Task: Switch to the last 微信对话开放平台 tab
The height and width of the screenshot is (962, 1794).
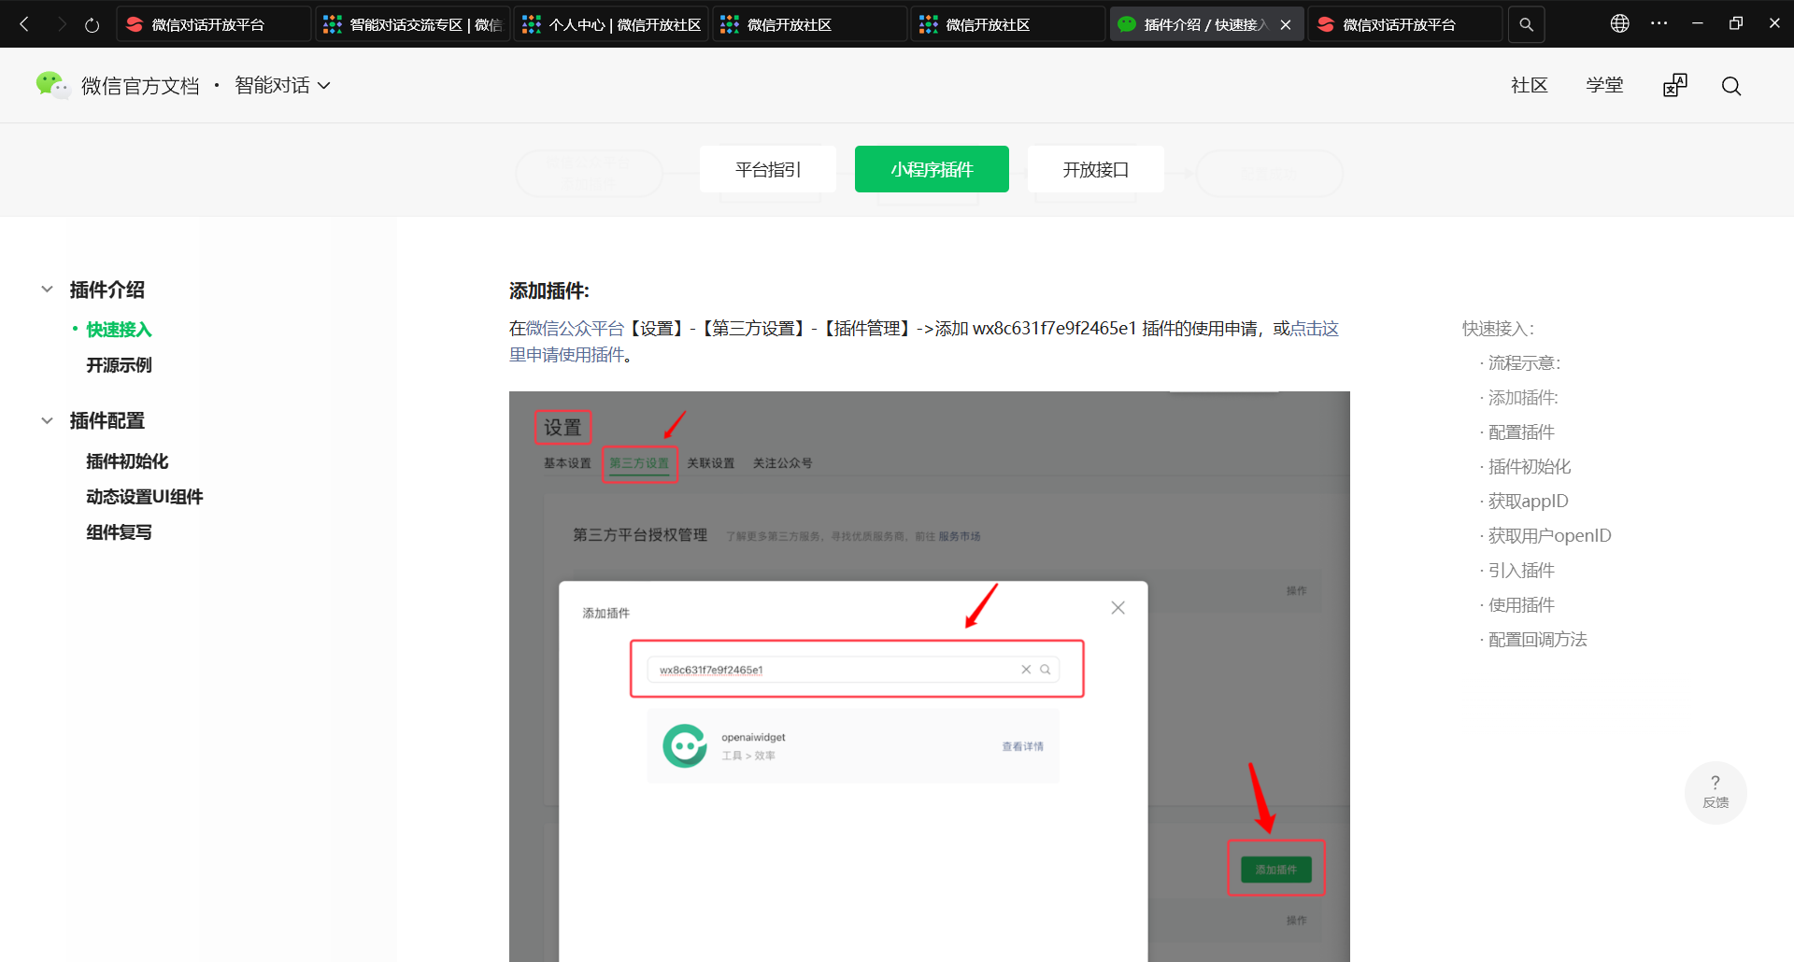Action: 1405,25
